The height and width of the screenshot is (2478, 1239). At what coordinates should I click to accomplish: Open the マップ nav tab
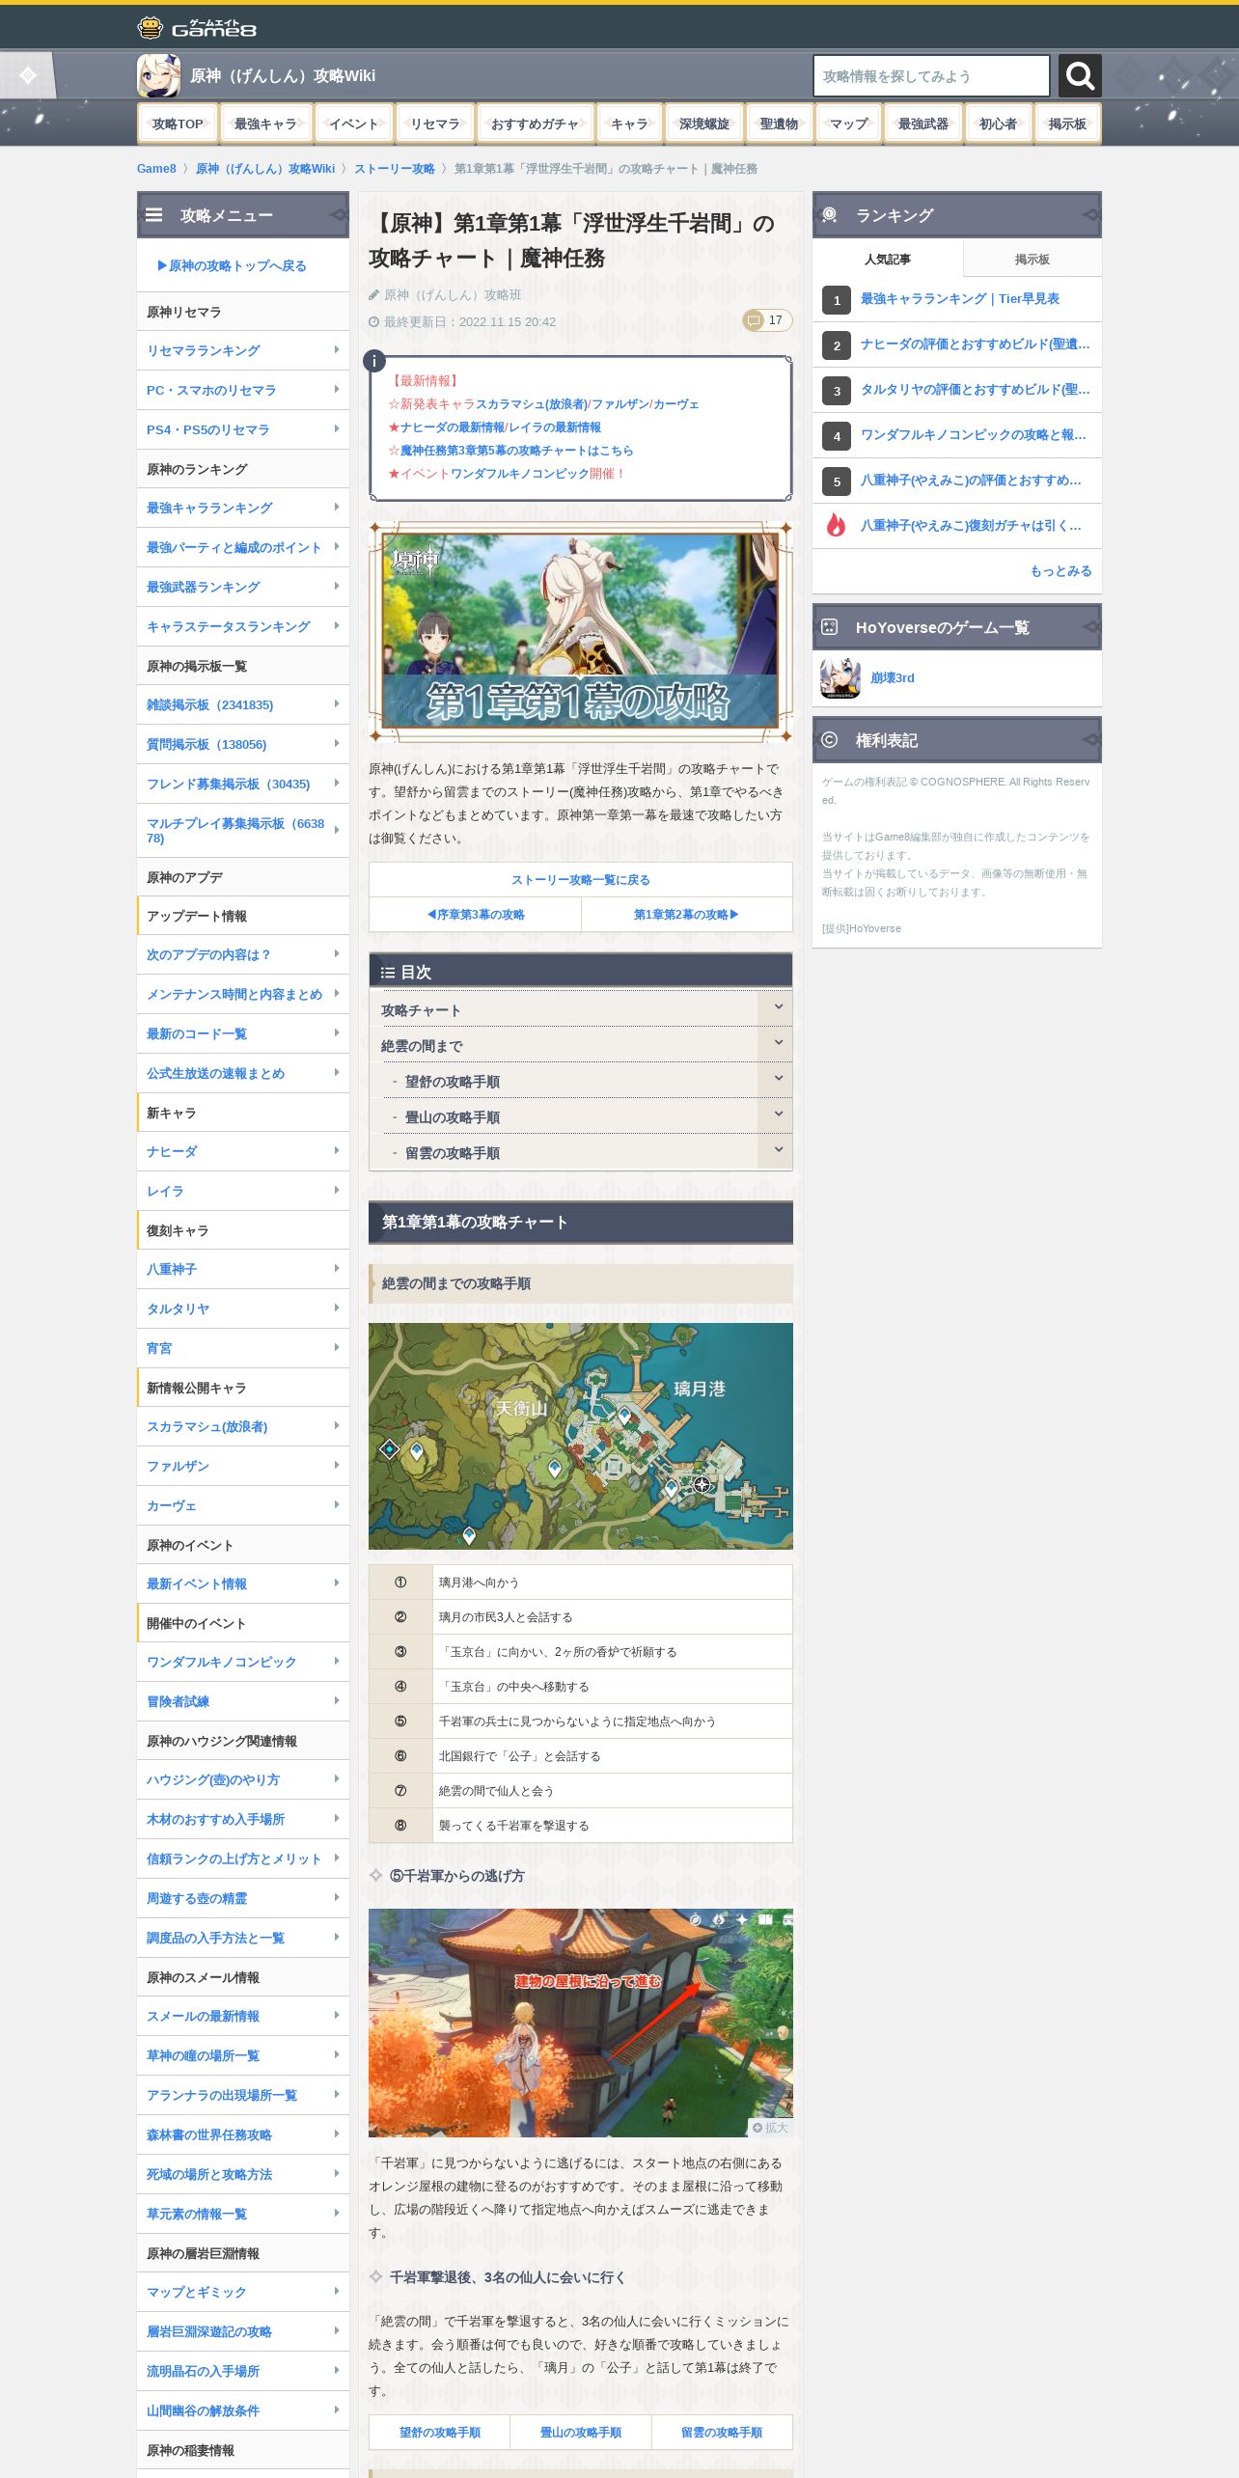pyautogui.click(x=849, y=124)
